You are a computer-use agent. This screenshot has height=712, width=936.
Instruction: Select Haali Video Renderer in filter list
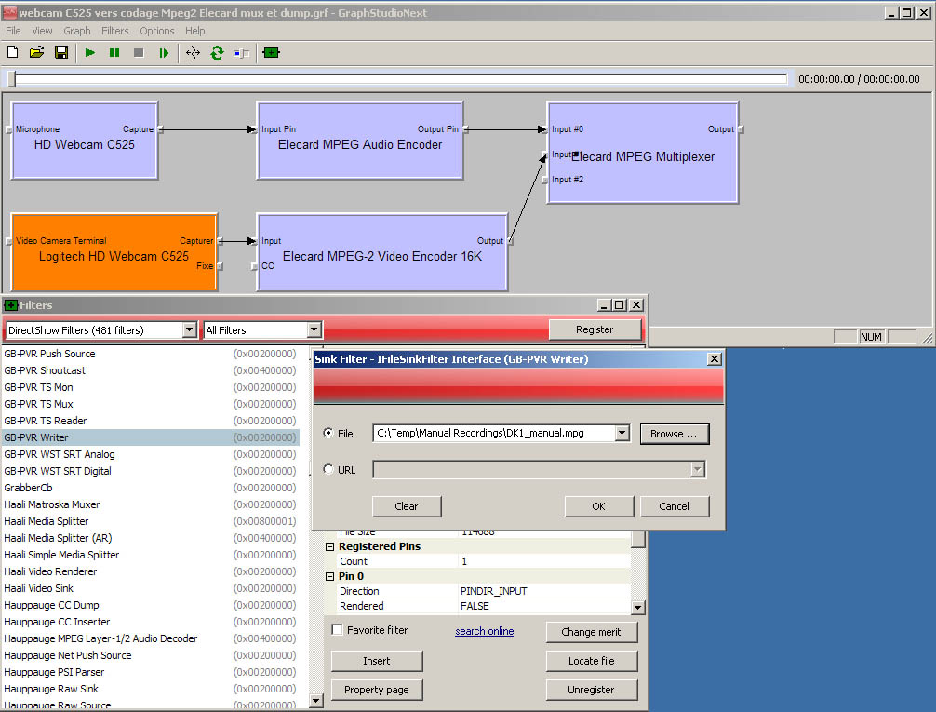151,571
